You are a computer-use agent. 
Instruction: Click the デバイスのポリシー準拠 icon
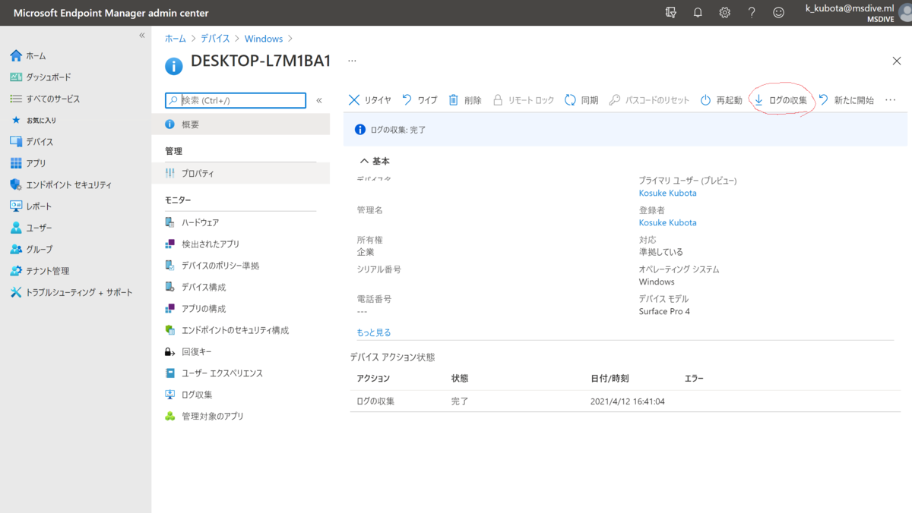tap(170, 266)
